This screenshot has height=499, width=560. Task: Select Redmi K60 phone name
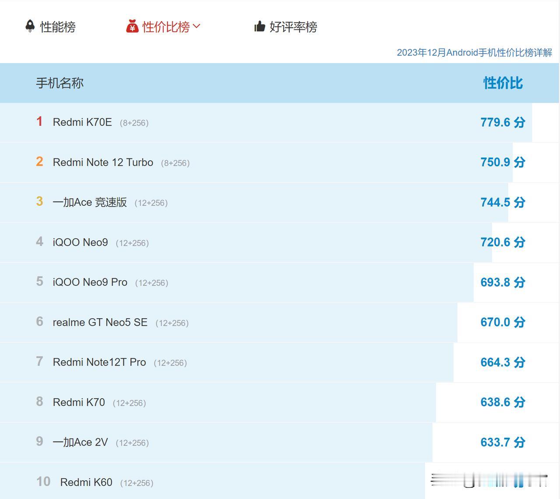(x=86, y=482)
